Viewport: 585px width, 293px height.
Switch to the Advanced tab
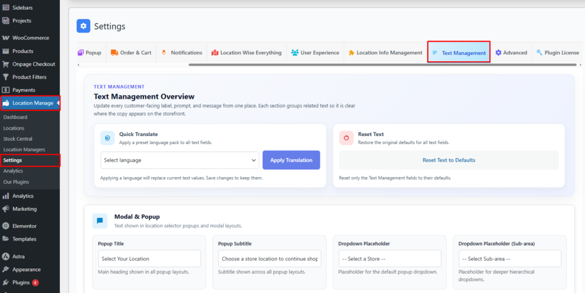click(511, 53)
